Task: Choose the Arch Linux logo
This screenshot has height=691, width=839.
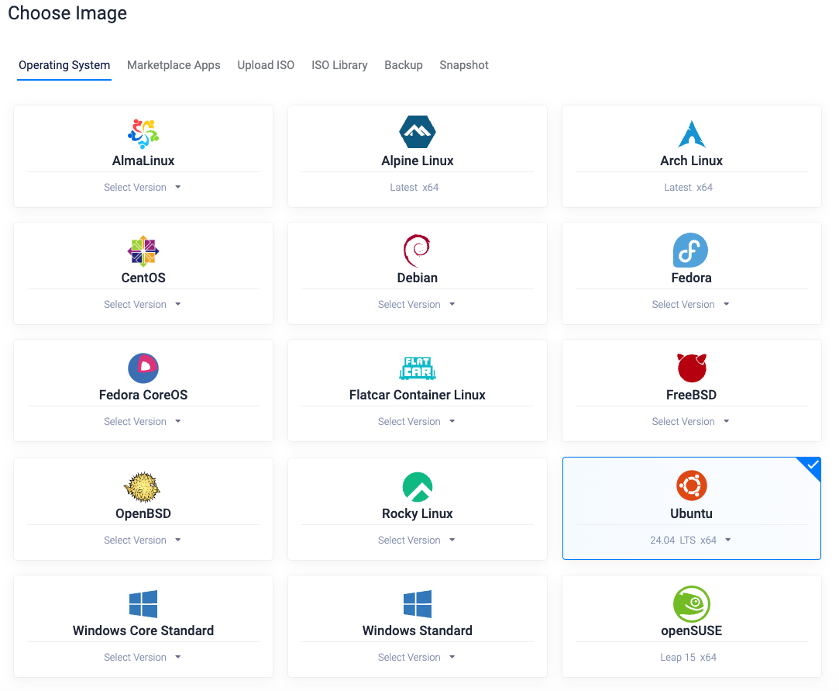Action: tap(691, 134)
